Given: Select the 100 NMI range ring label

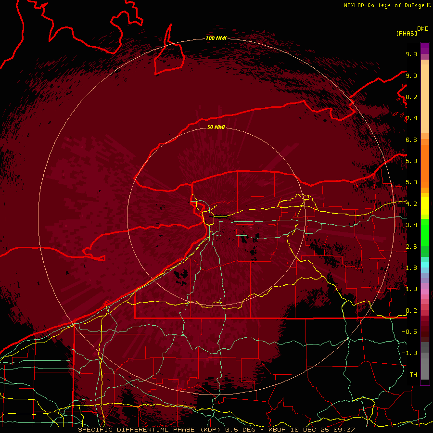Looking at the screenshot, I should point(216,38).
